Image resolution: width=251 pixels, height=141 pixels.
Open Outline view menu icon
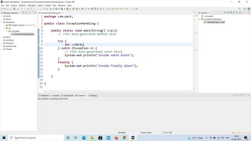(x=243, y=13)
